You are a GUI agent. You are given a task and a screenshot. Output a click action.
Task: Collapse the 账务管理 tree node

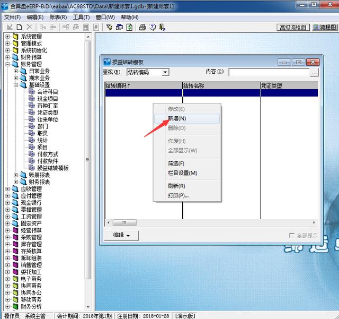7,64
